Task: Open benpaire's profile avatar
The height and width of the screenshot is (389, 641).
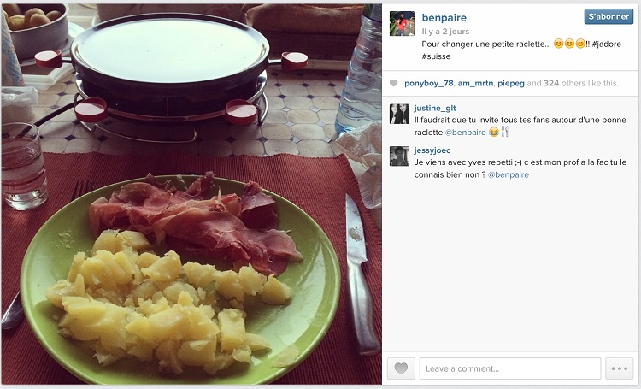Action: [402, 23]
